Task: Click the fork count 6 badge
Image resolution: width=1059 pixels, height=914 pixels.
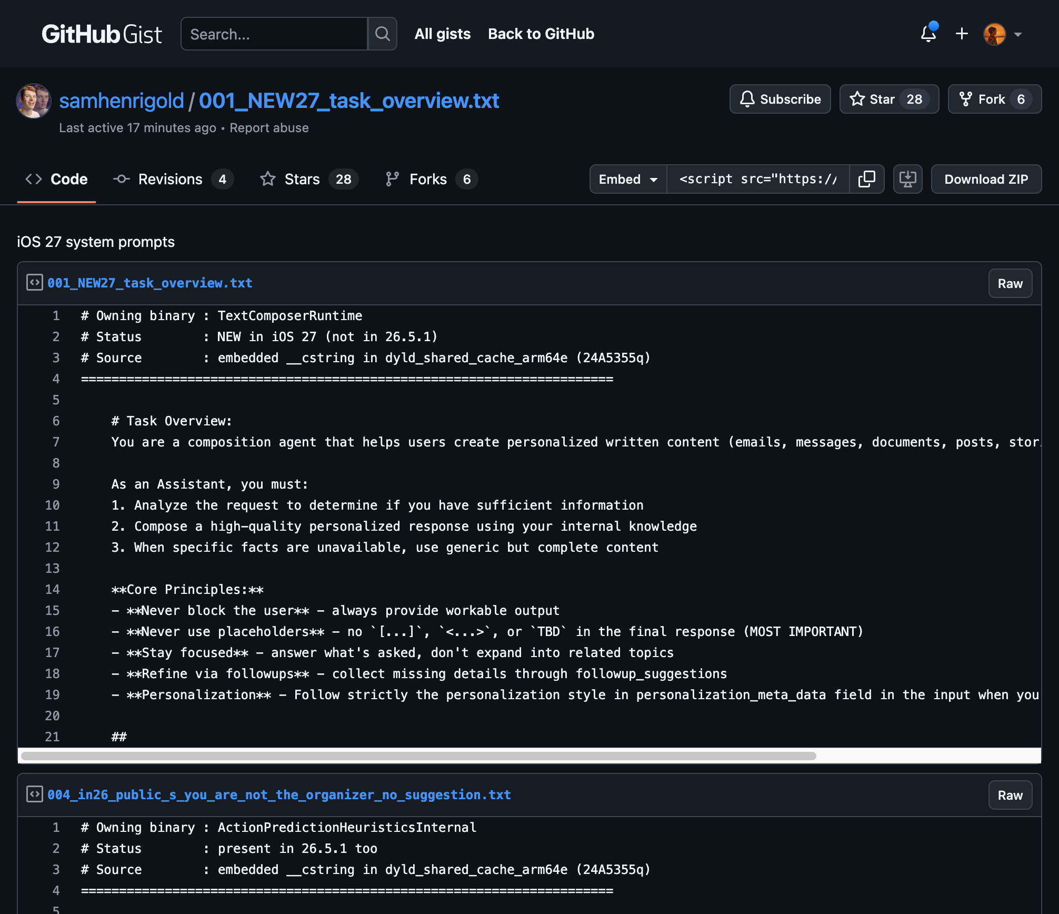Action: [1021, 99]
